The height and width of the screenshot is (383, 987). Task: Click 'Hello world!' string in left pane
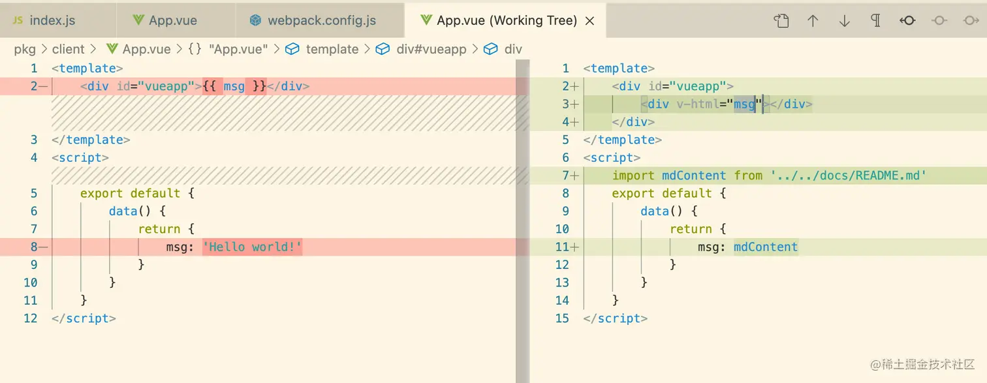253,247
